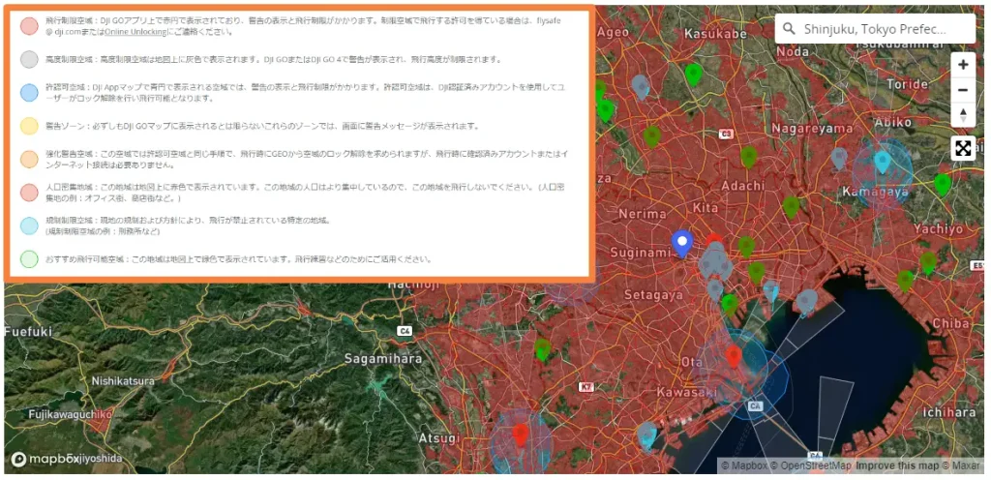Image resolution: width=991 pixels, height=480 pixels.
Task: Click the yellow warning zone legend circle
Action: (x=29, y=126)
